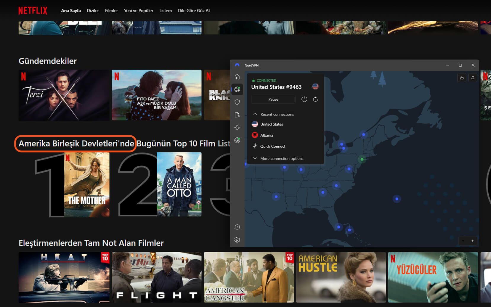Open the shield Threat Protection icon
The width and height of the screenshot is (491, 307).
pyautogui.click(x=237, y=102)
